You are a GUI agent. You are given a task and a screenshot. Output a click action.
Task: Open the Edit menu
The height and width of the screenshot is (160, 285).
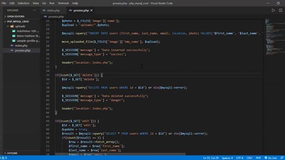[x=12, y=3]
